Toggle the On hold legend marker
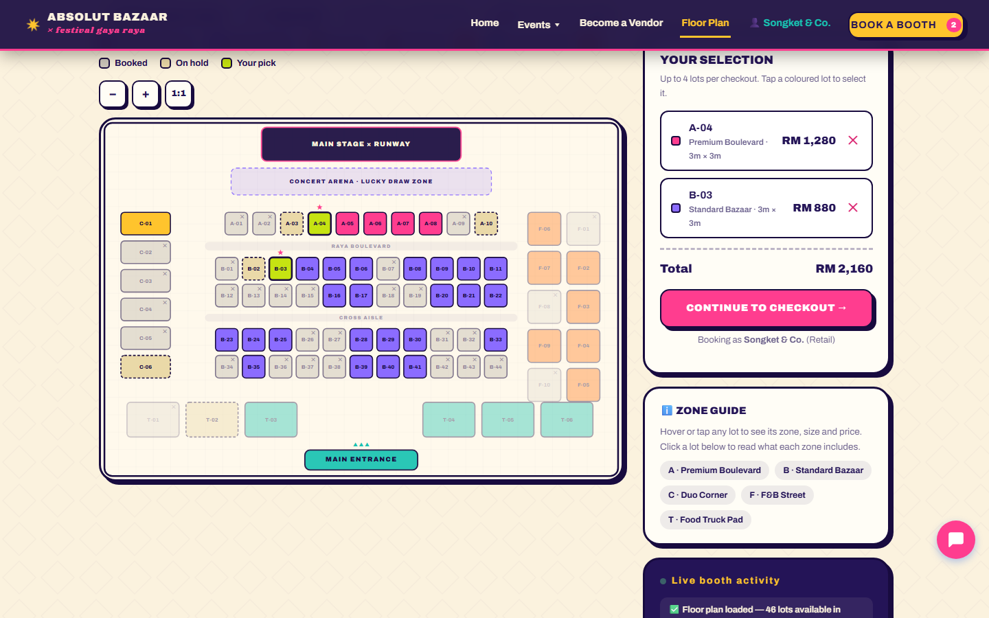The image size is (989, 618). point(166,63)
